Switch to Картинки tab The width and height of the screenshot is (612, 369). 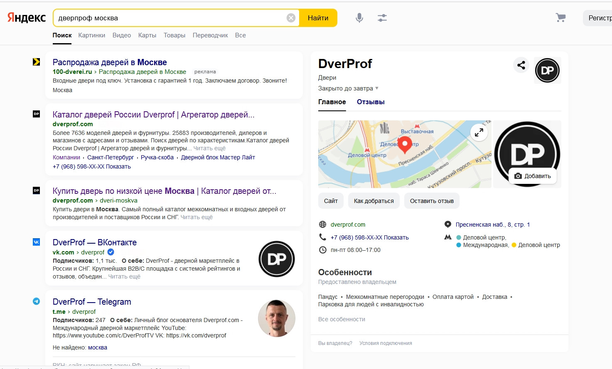92,35
